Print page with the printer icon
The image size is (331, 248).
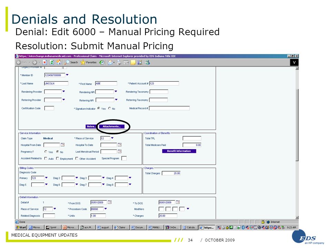click(x=119, y=62)
